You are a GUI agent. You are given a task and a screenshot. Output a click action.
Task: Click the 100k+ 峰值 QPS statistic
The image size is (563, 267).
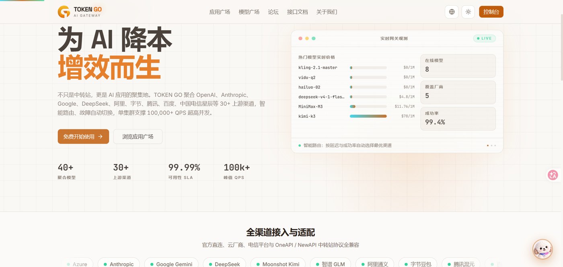[237, 171]
